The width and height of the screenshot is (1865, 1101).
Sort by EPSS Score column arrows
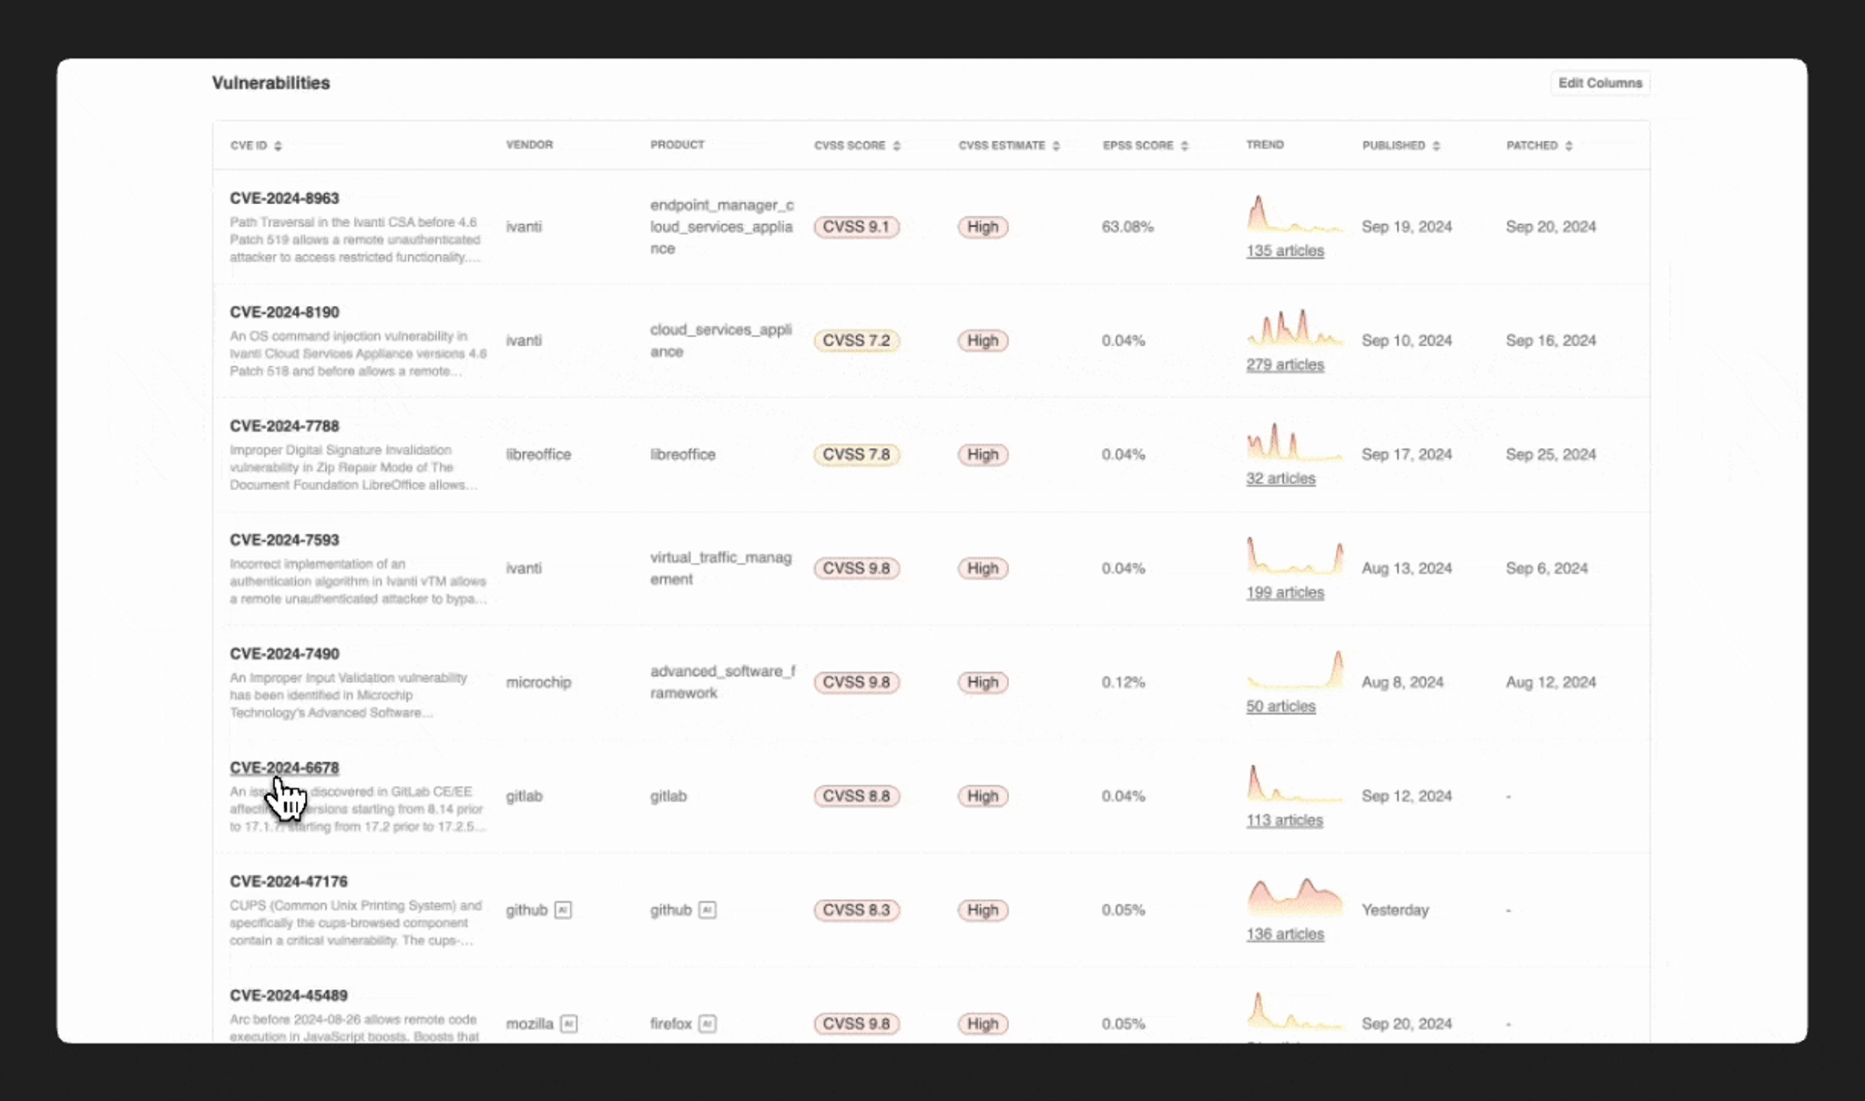coord(1184,146)
